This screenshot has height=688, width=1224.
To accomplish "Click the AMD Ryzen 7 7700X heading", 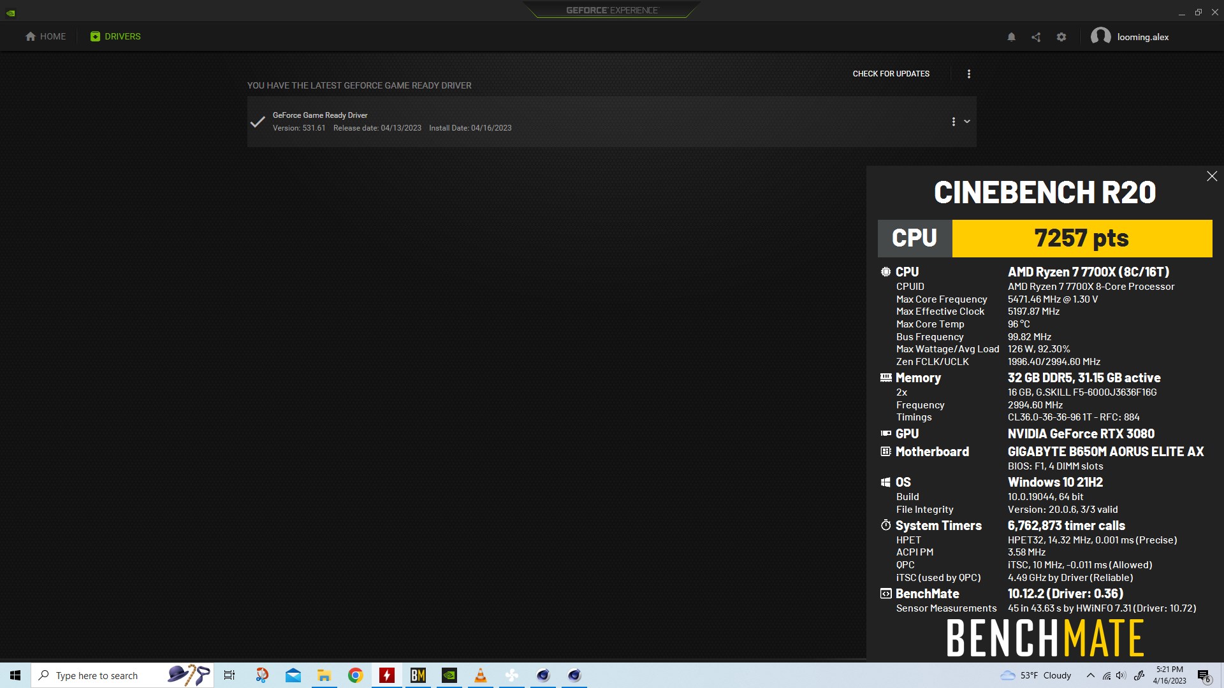I will point(1088,272).
